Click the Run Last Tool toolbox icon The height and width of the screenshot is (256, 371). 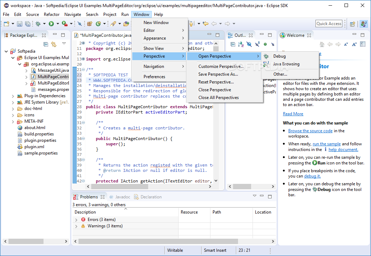point(65,24)
